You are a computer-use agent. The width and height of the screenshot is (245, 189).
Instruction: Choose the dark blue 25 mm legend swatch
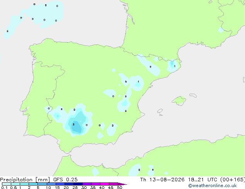[78, 184]
